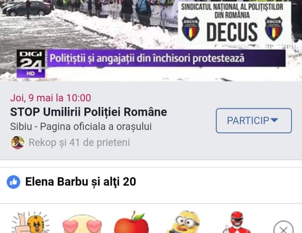Select the thumbs-up tiger sticker
The width and height of the screenshot is (302, 233).
[x=30, y=222]
